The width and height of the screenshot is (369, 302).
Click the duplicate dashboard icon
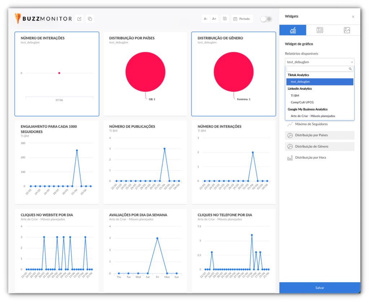tap(90, 19)
